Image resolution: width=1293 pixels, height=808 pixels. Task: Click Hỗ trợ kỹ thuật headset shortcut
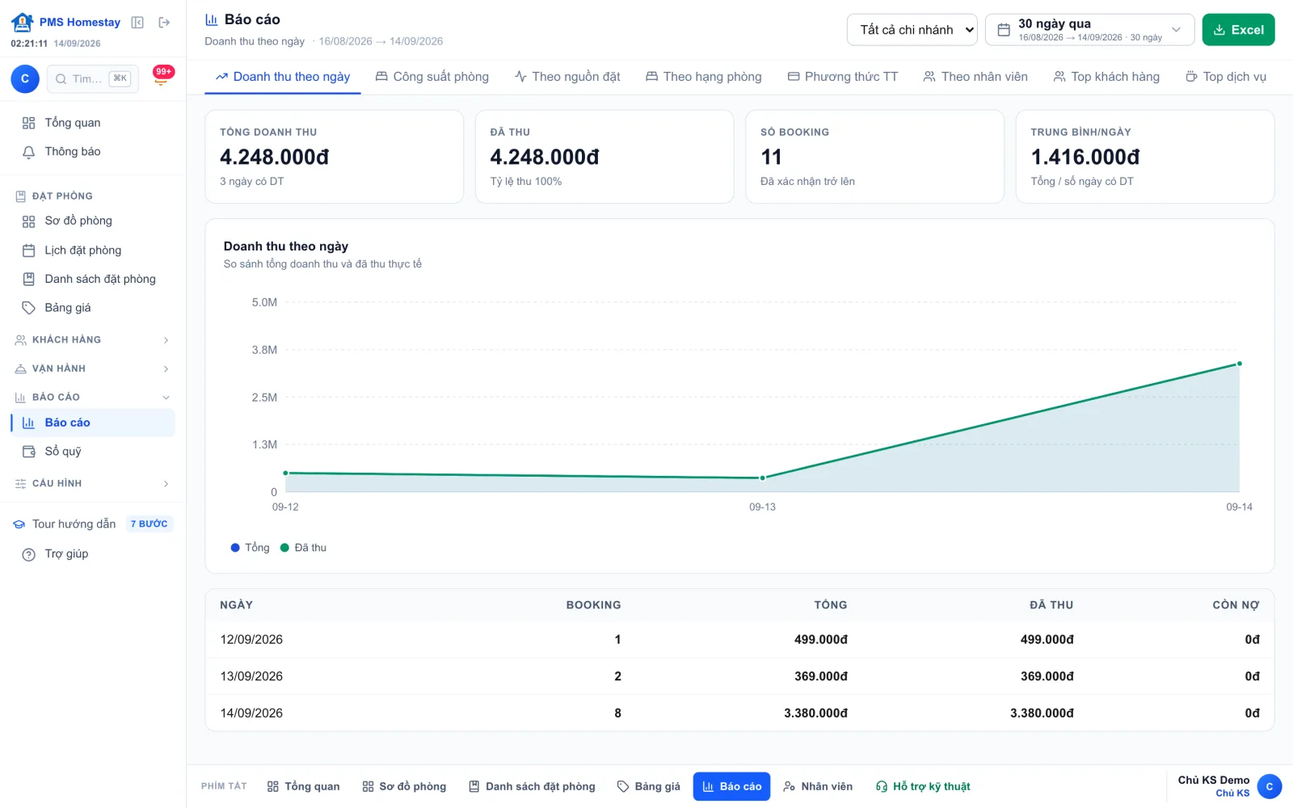923,787
